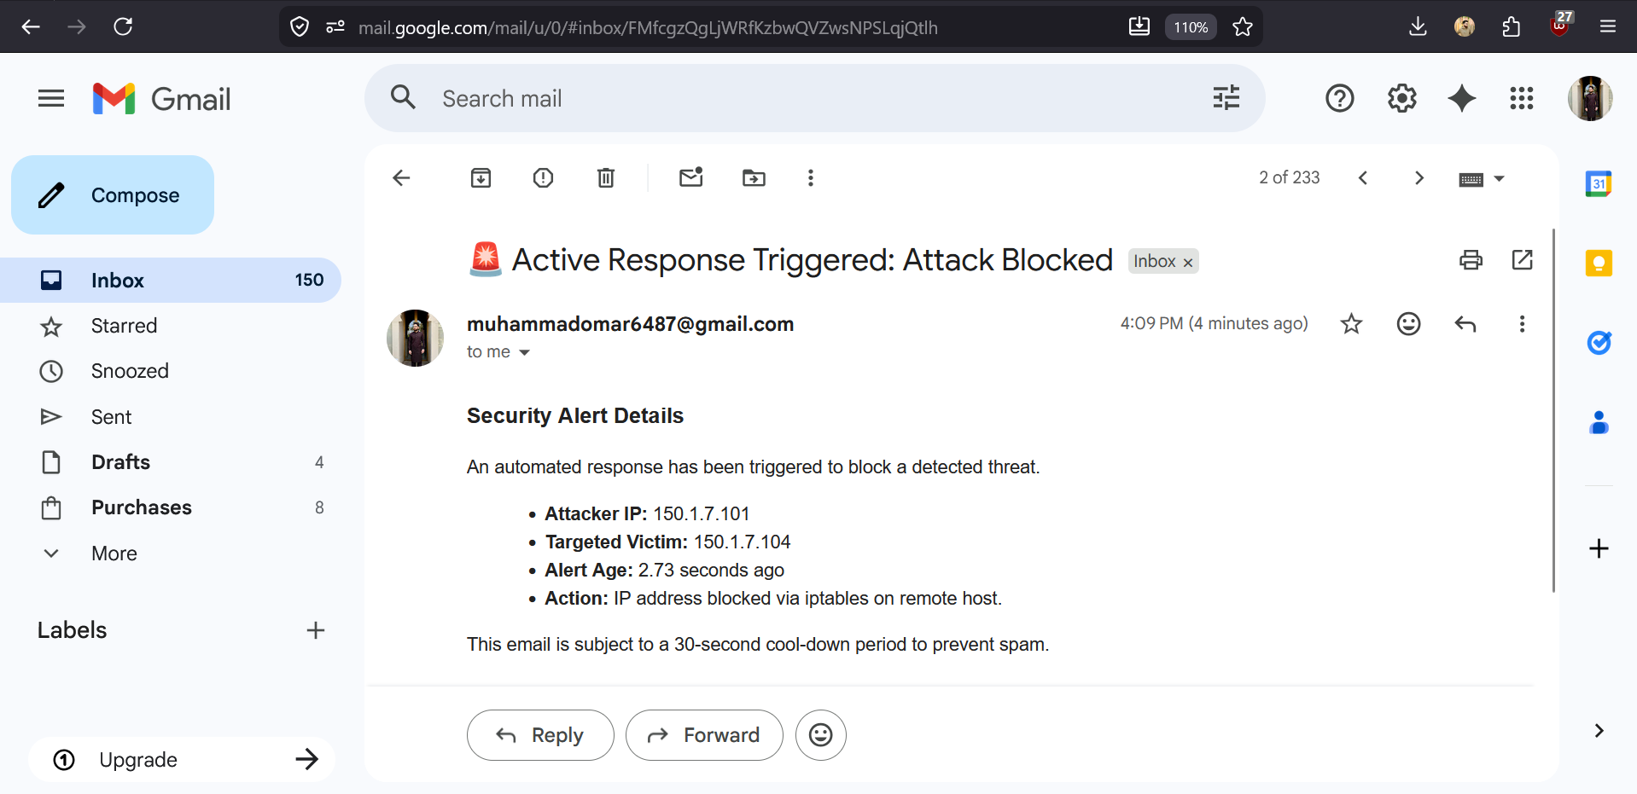Go to older email arrow
Viewport: 1637px width, 794px height.
tap(1419, 177)
